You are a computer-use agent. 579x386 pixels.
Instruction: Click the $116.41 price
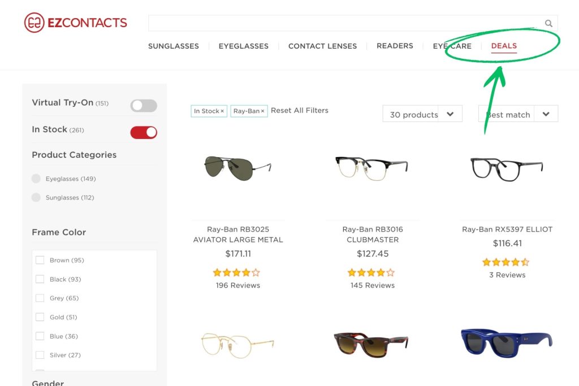click(x=507, y=243)
